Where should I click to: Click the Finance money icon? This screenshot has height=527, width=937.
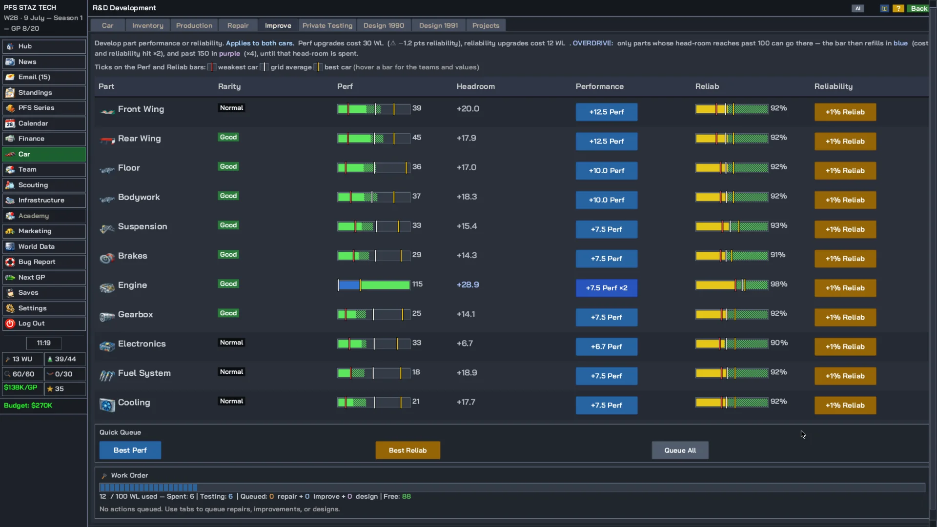pos(10,139)
